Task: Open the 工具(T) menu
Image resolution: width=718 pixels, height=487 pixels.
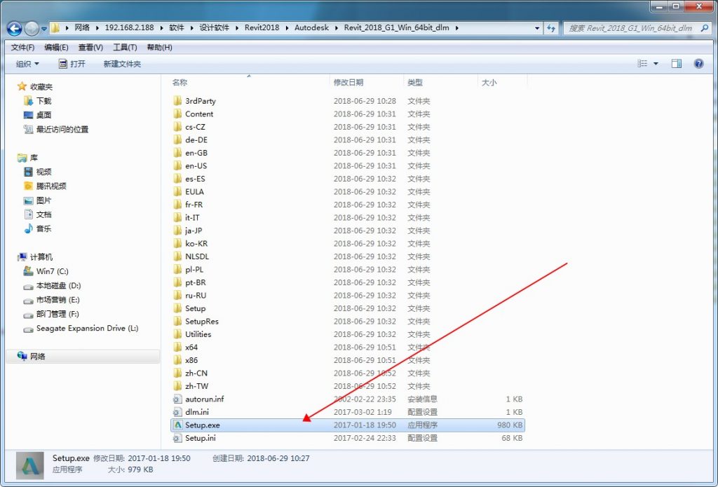Action: pos(125,47)
